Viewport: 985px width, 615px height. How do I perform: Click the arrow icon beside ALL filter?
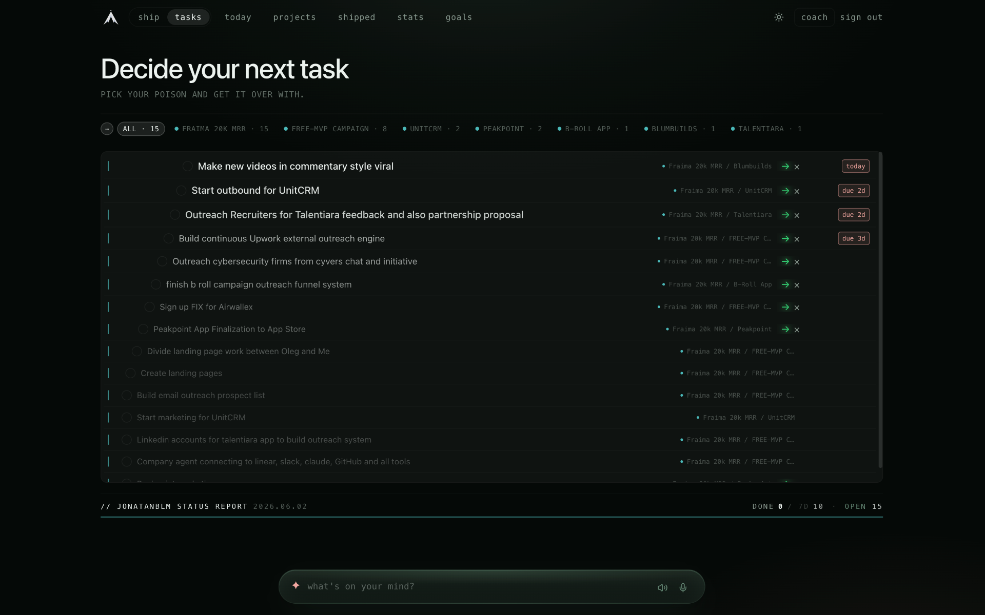(107, 129)
